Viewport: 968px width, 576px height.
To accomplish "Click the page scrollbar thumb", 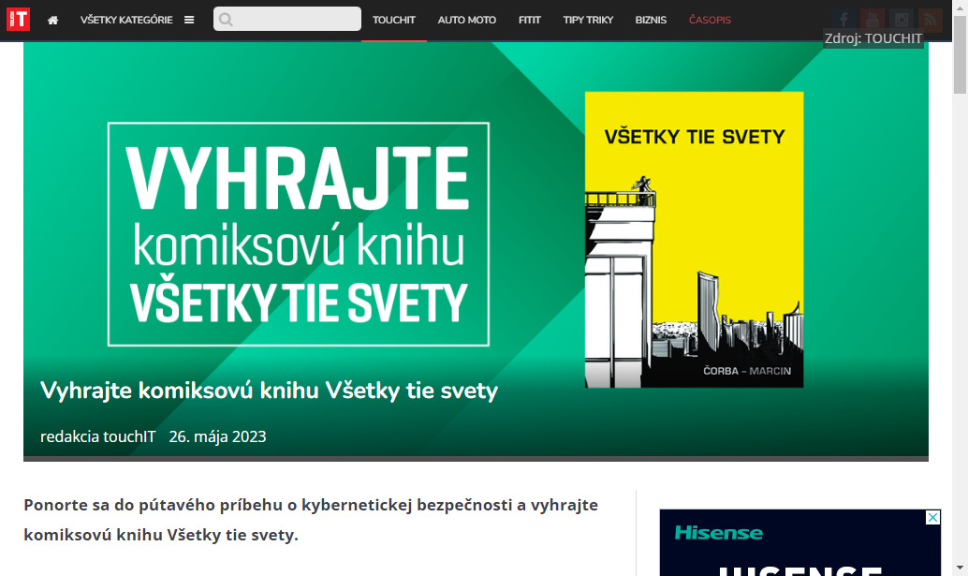I will (x=960, y=55).
